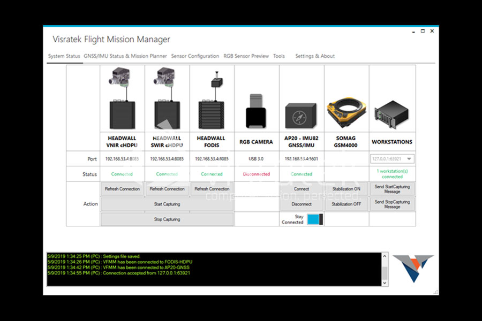Maximize the Flight Mission Manager window
This screenshot has height=321, width=482.
point(423,31)
